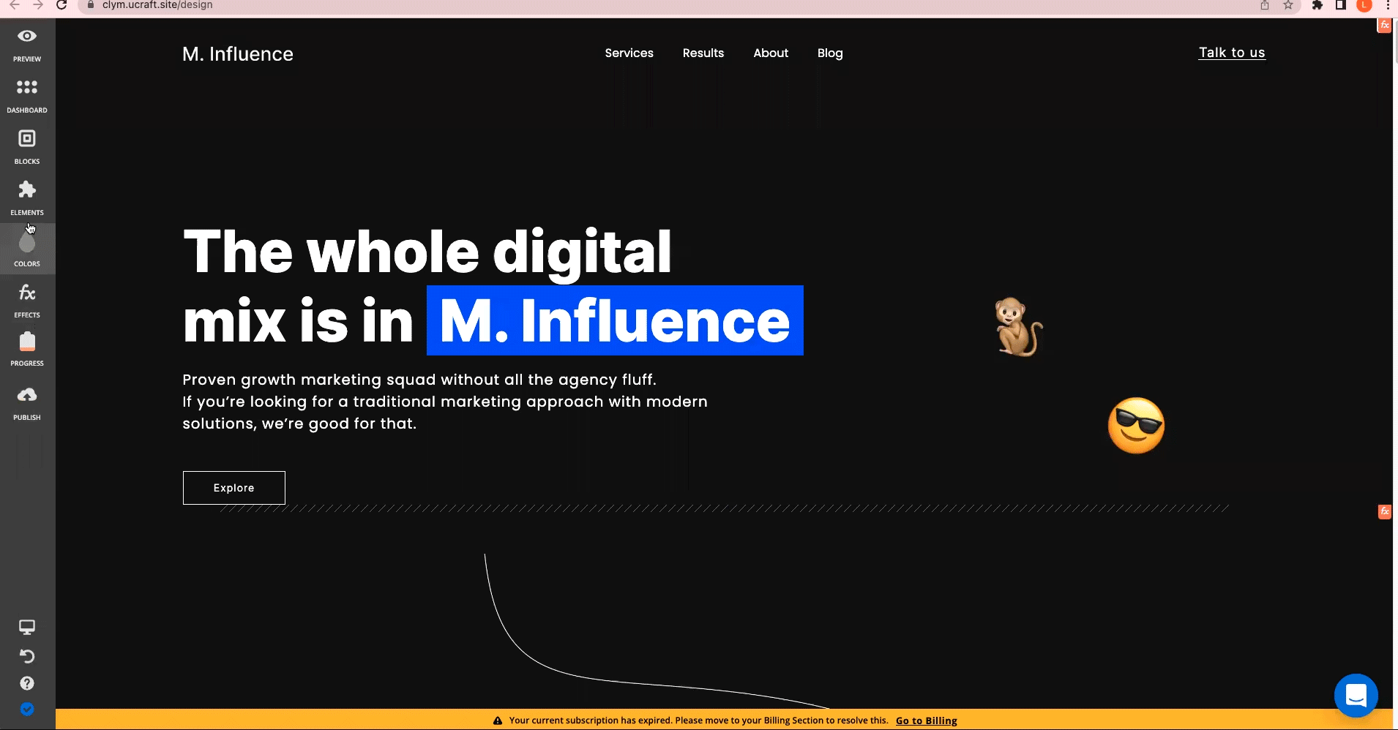
Task: Click the lower fx effects badge
Action: (1385, 512)
